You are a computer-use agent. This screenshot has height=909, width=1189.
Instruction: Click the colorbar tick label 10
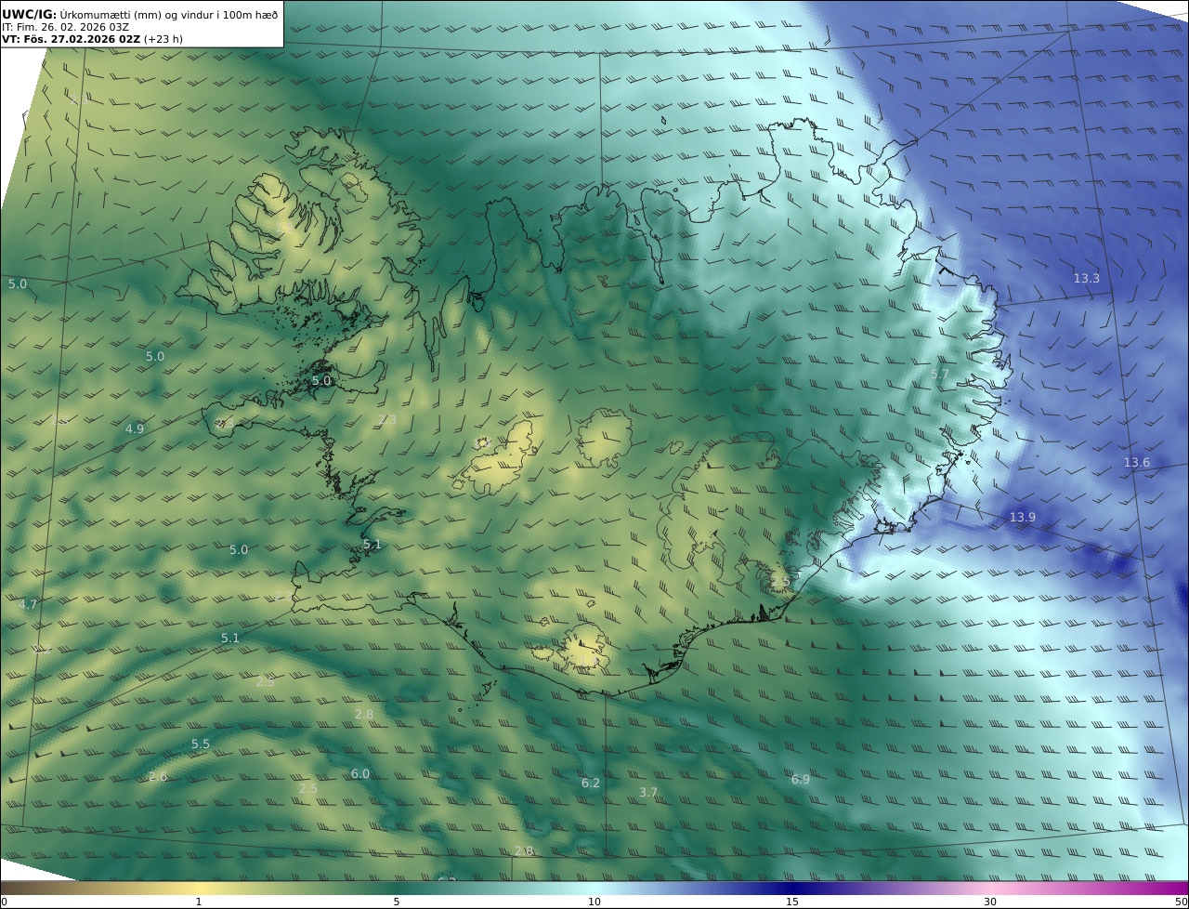pyautogui.click(x=594, y=902)
